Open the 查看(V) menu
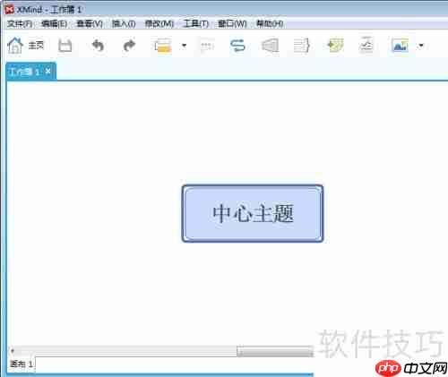448x377 pixels. coord(90,23)
